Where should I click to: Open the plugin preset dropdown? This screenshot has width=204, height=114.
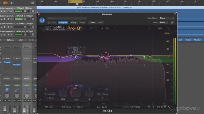point(67,18)
